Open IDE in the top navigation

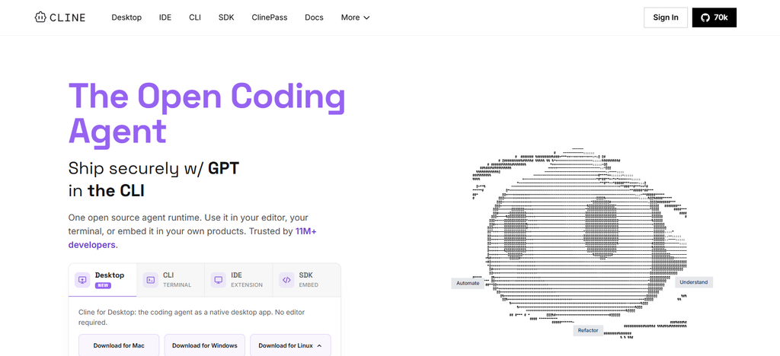tap(165, 17)
